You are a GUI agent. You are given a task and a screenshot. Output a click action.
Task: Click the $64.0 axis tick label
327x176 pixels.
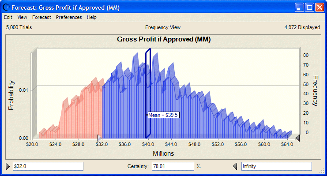pos(287,144)
